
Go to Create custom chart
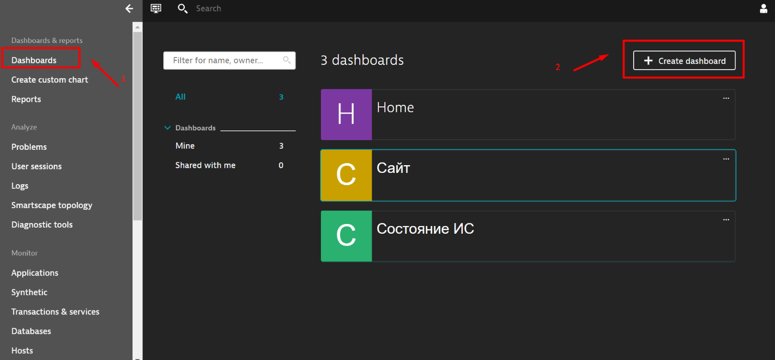tap(50, 80)
